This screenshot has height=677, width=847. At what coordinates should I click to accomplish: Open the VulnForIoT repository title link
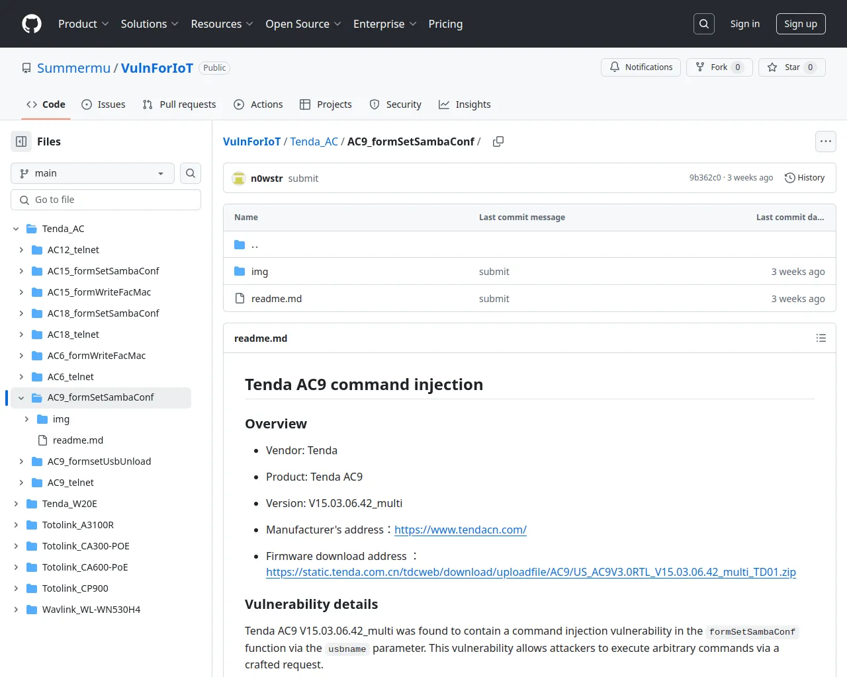[x=157, y=68]
